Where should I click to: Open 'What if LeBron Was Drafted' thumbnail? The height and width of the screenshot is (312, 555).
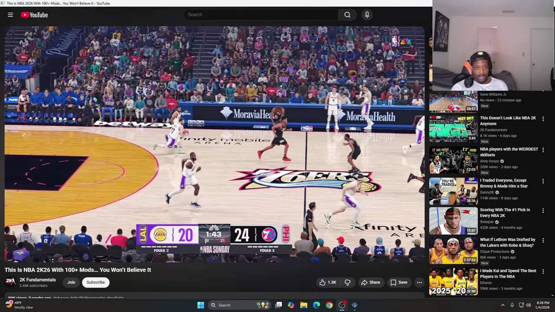tap(454, 250)
